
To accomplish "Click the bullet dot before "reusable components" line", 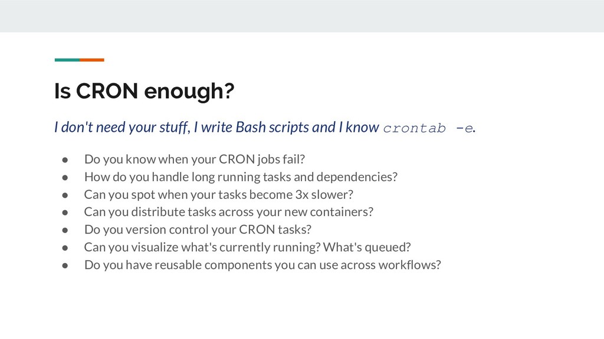I will coord(65,265).
